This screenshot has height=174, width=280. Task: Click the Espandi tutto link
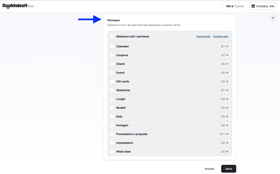pyautogui.click(x=203, y=37)
